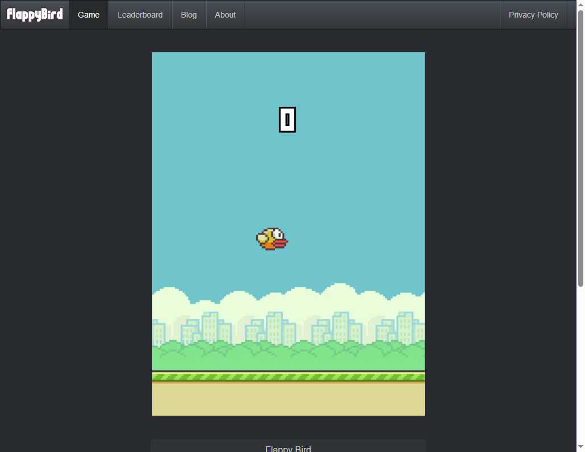The height and width of the screenshot is (452, 585).
Task: Navigate to the About page
Action: pyautogui.click(x=225, y=15)
